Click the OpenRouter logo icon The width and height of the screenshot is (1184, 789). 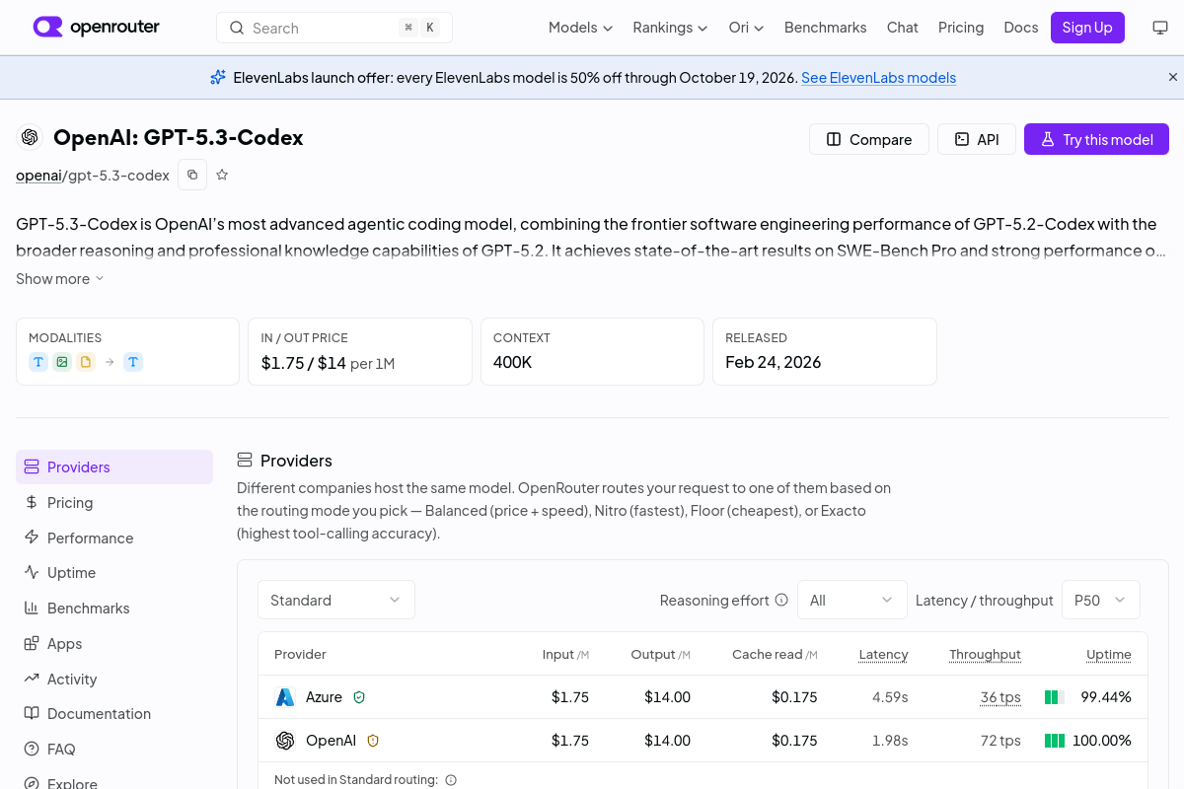(47, 28)
